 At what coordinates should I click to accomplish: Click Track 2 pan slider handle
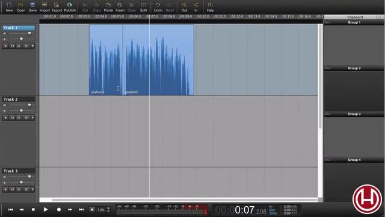tap(21, 111)
